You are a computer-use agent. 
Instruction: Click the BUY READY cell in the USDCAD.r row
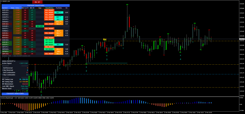[49, 40]
